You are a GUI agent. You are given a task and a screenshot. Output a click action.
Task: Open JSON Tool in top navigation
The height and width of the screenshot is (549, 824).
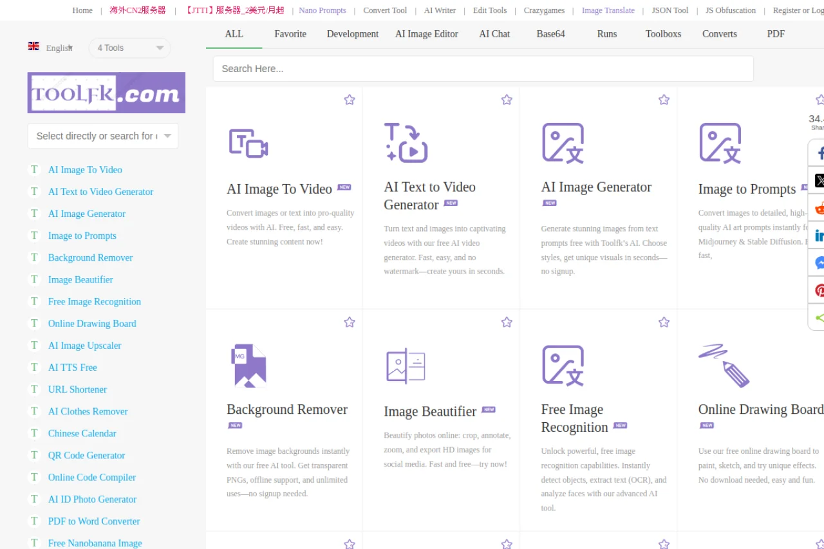coord(670,10)
